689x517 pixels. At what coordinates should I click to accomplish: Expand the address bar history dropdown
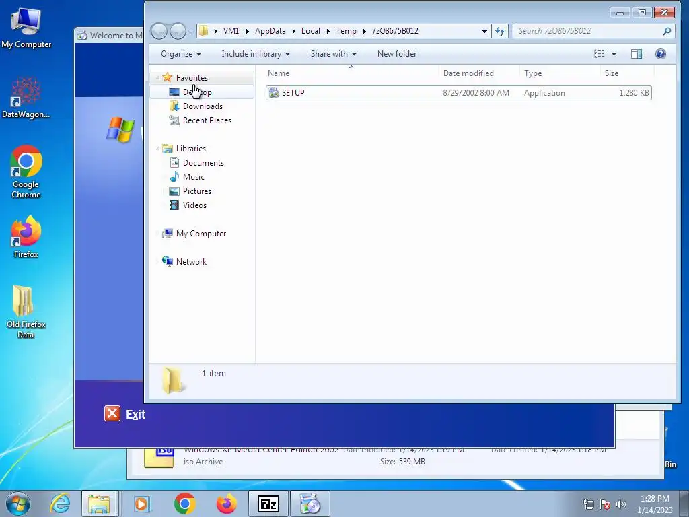pyautogui.click(x=484, y=31)
